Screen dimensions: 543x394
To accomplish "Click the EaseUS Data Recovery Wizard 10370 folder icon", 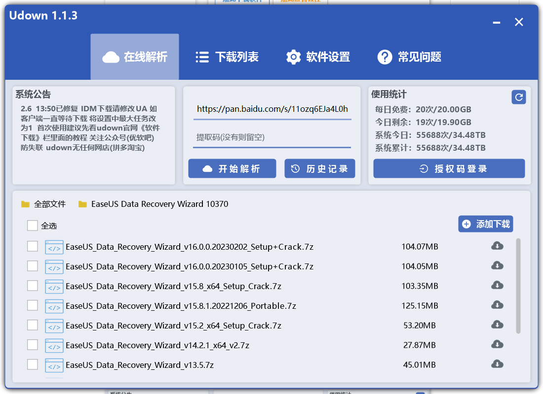I will (x=82, y=204).
